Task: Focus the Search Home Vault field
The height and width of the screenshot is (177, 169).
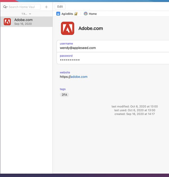Action: [24, 7]
